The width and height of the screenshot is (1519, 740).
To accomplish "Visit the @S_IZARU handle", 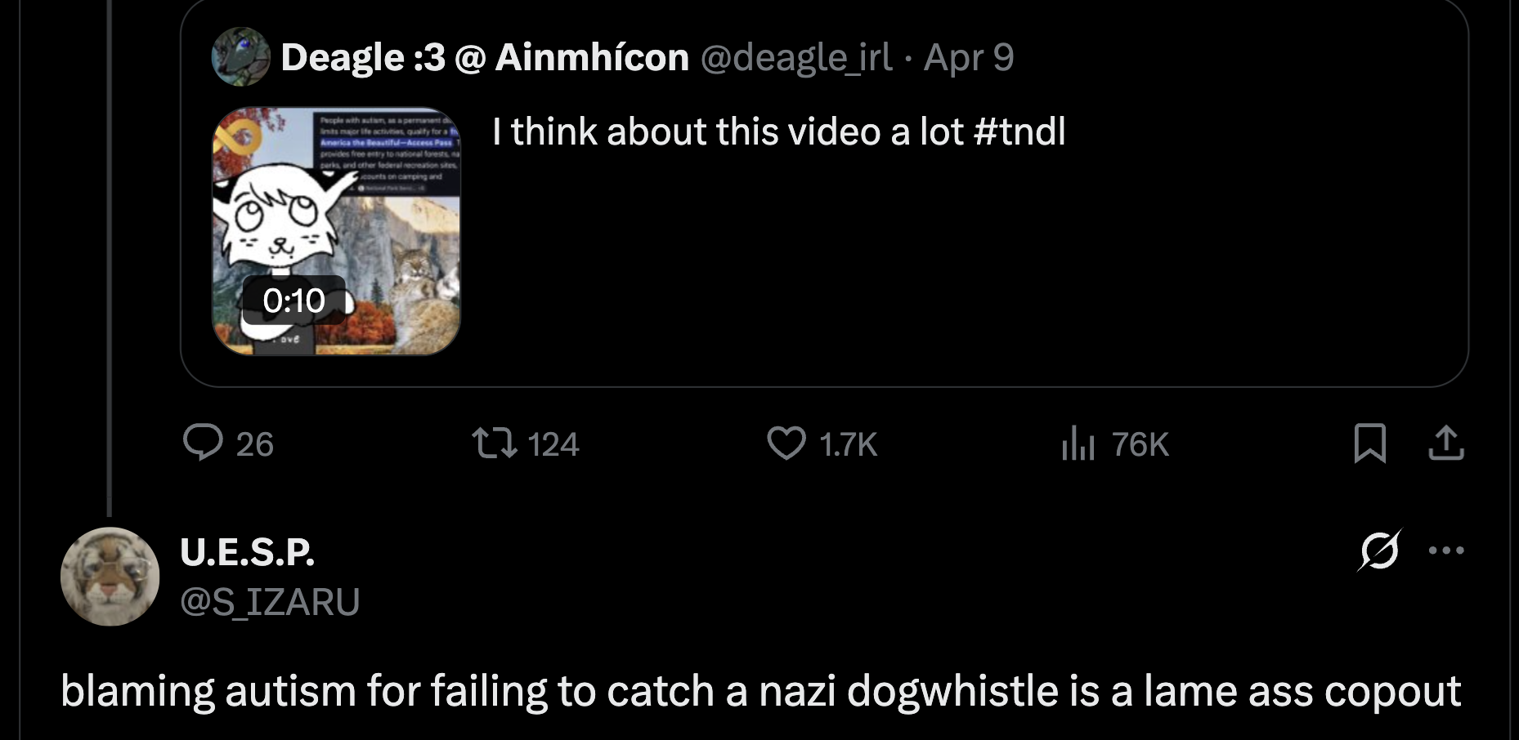I will (x=270, y=602).
